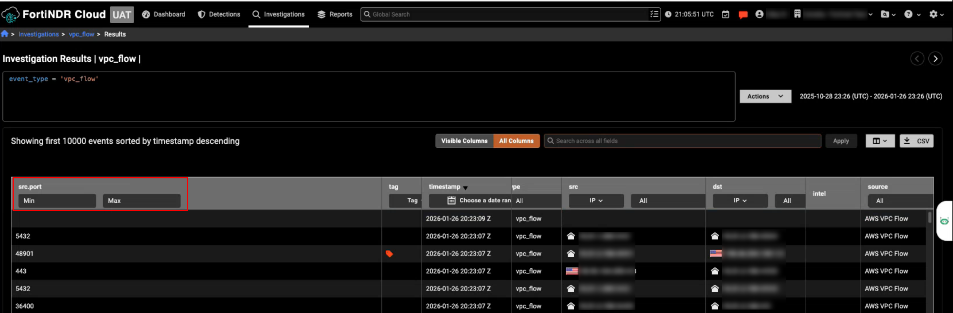The image size is (953, 313).
Task: Open the Investigations menu item
Action: [279, 14]
